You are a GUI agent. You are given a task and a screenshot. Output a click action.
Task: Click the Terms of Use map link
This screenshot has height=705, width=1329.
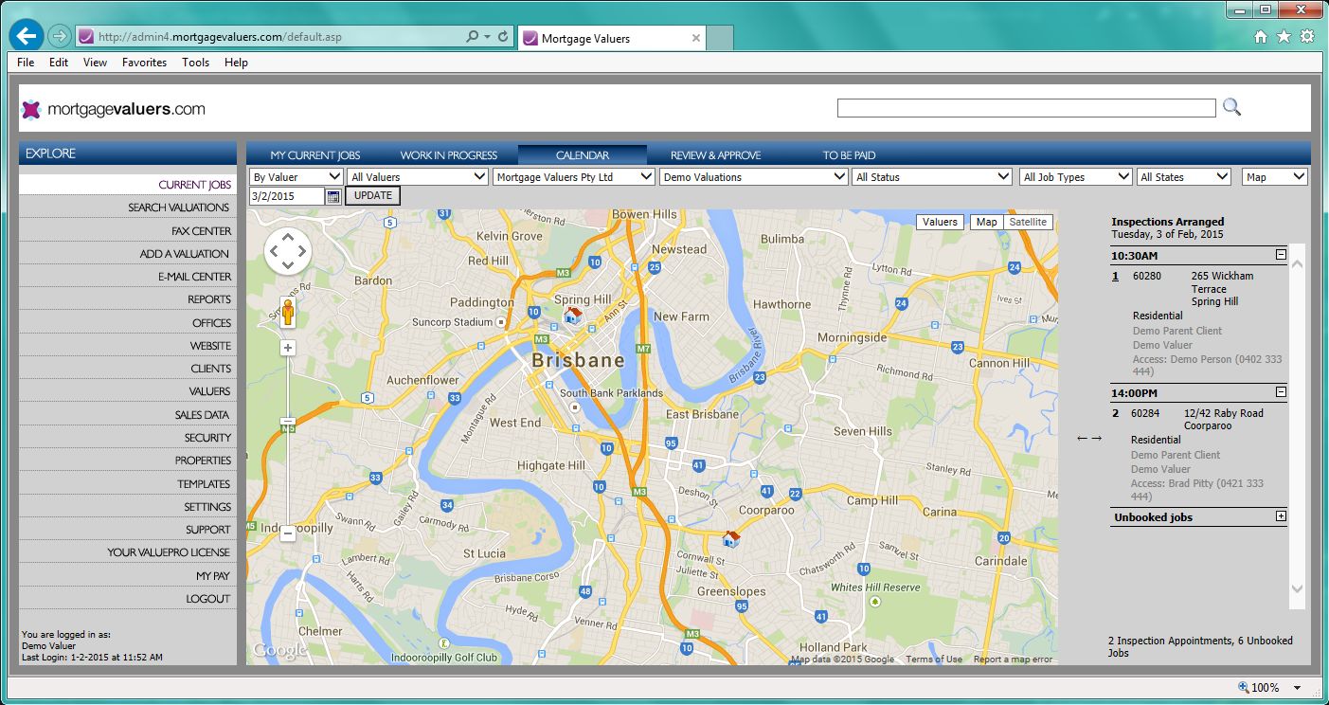coord(933,660)
